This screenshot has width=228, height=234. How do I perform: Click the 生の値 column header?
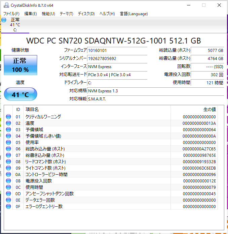coord(194,110)
